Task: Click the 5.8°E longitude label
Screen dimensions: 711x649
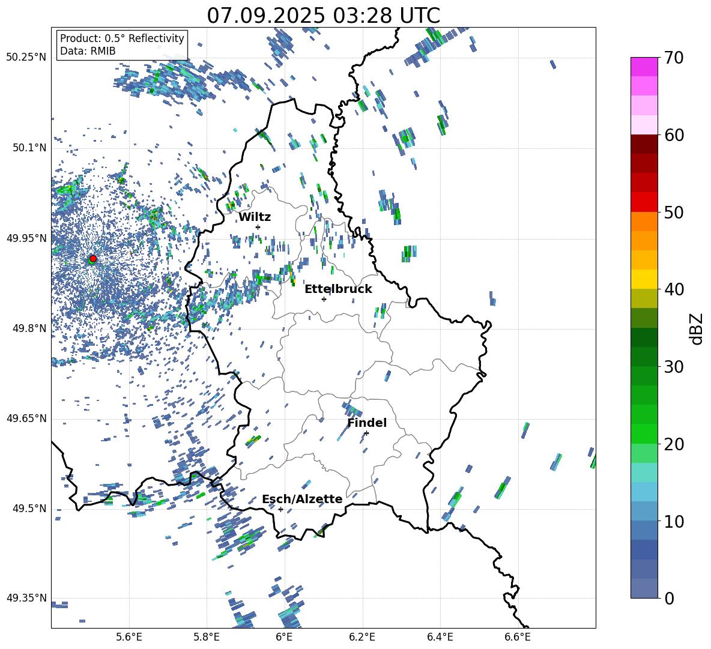Action: [207, 638]
